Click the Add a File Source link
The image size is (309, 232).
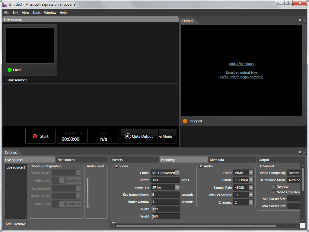click(242, 64)
